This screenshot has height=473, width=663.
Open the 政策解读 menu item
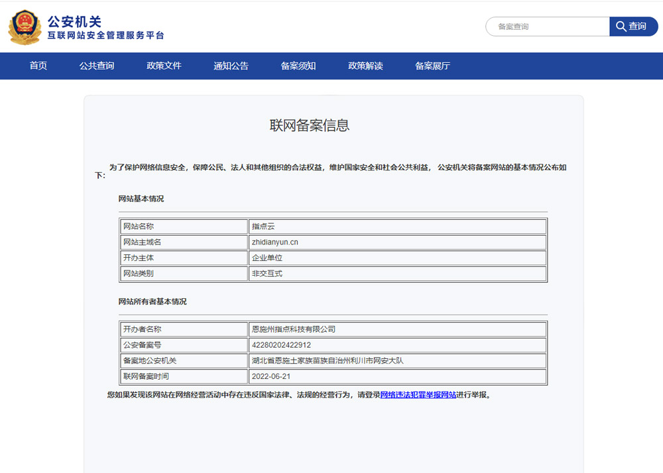(365, 66)
